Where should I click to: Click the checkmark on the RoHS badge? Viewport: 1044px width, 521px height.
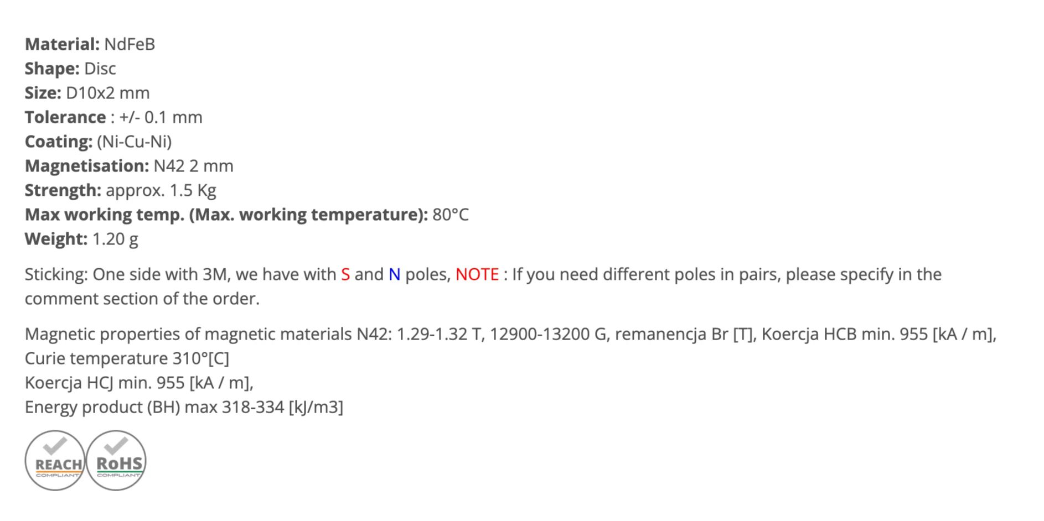tap(116, 445)
